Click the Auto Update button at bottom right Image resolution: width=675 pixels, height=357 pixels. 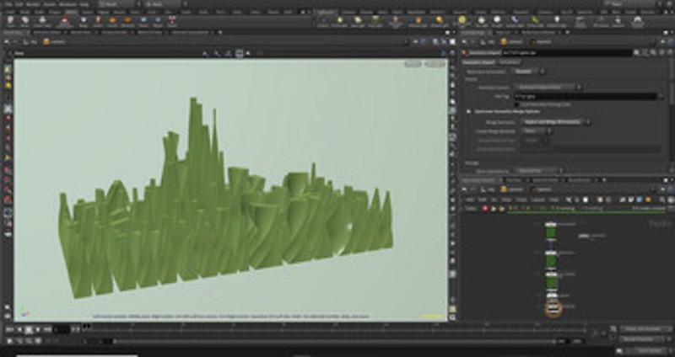(x=648, y=351)
